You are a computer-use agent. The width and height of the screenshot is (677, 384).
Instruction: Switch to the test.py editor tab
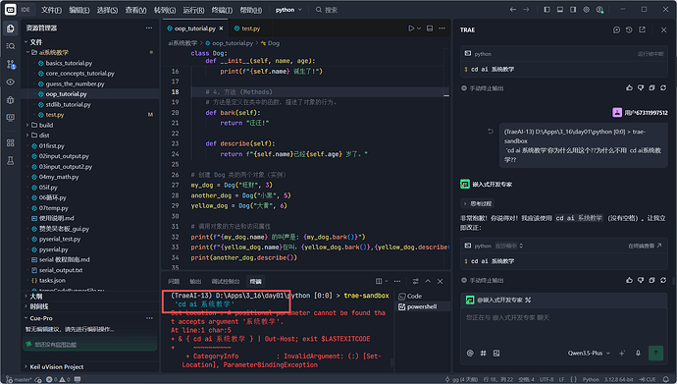(x=247, y=28)
